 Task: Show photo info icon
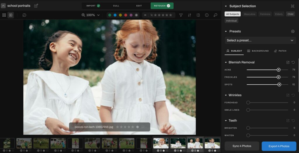point(207,15)
